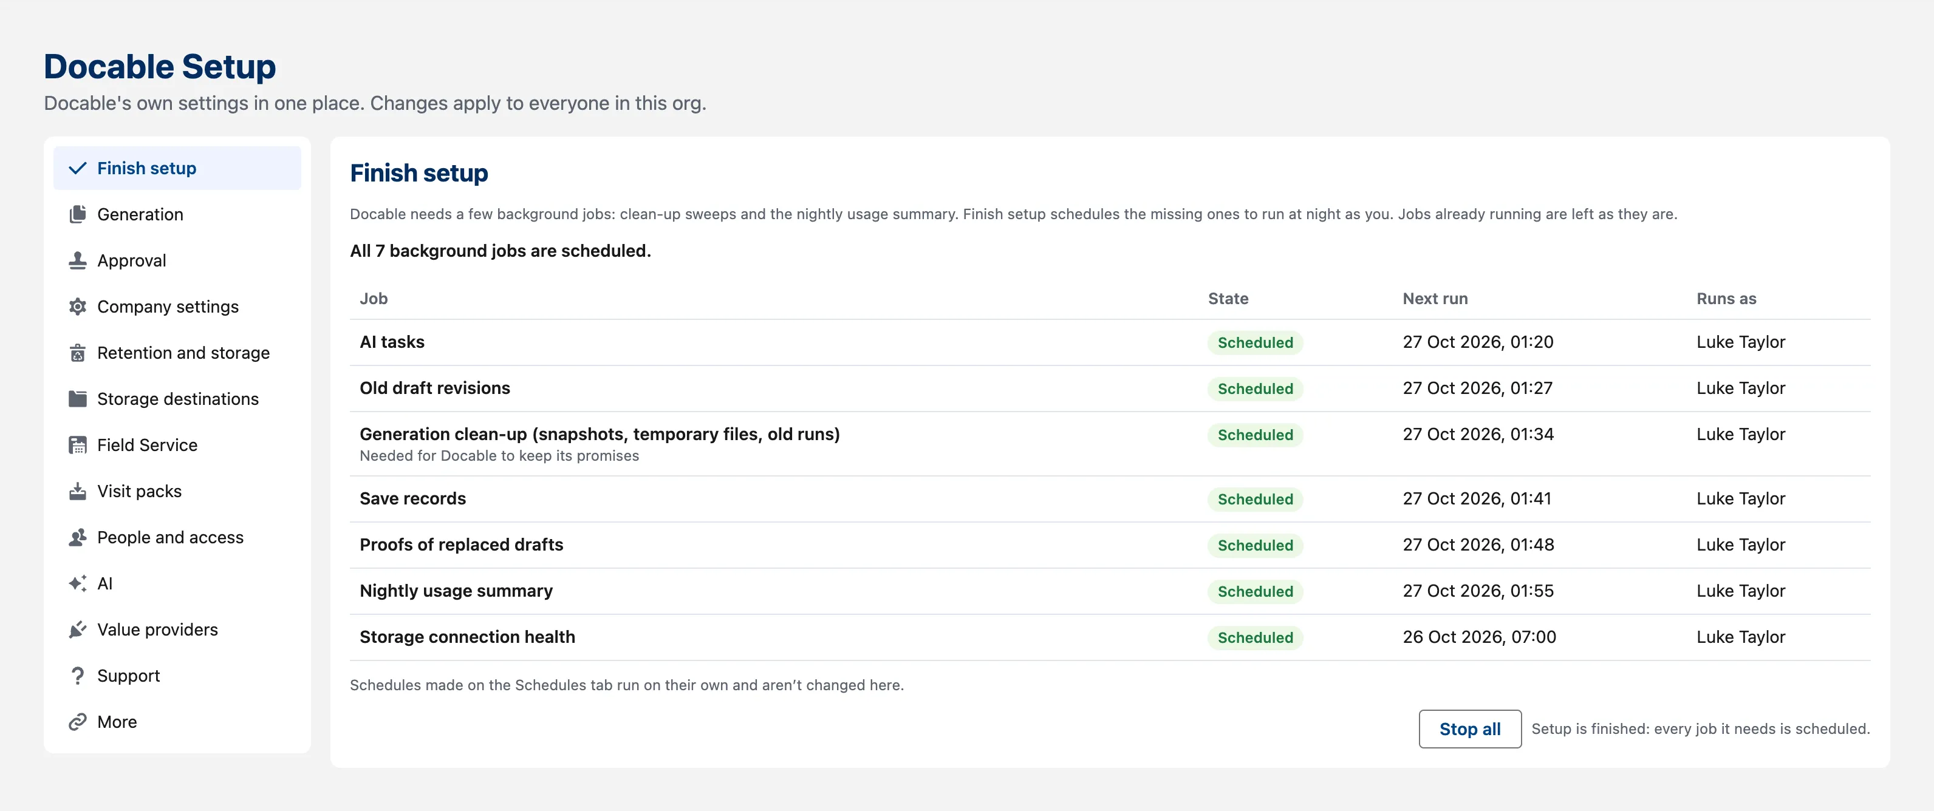Click next run 27 Oct 2026, 01:55
The image size is (1934, 811).
[1477, 591]
